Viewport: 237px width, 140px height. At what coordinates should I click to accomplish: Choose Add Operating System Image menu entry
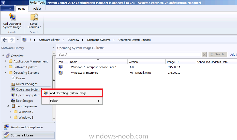tap(72, 93)
